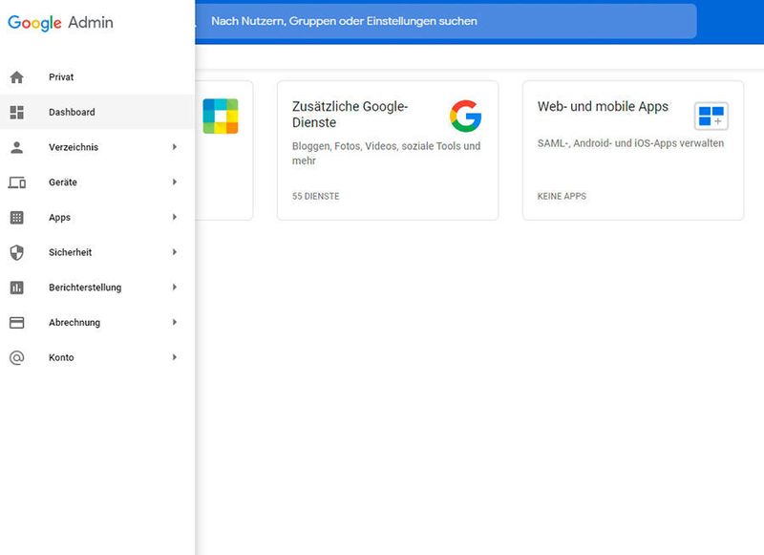Open the Berichterstellung menu item

pos(97,288)
